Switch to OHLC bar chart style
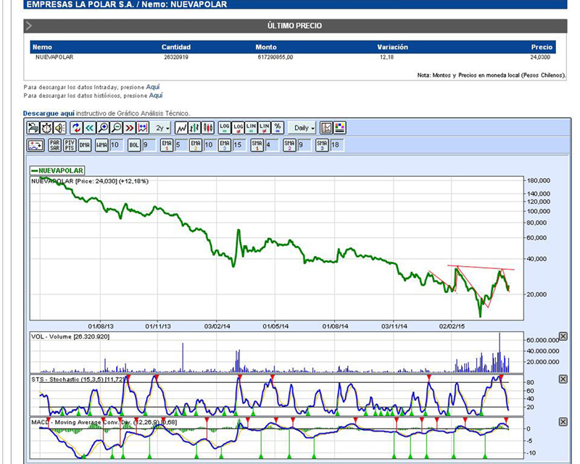580x464 pixels. pos(194,128)
